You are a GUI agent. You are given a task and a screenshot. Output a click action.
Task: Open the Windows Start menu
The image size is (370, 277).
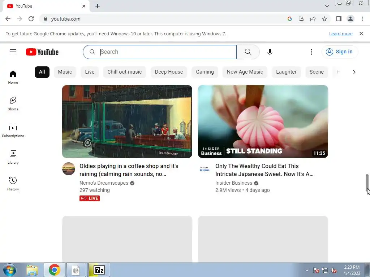(10, 270)
